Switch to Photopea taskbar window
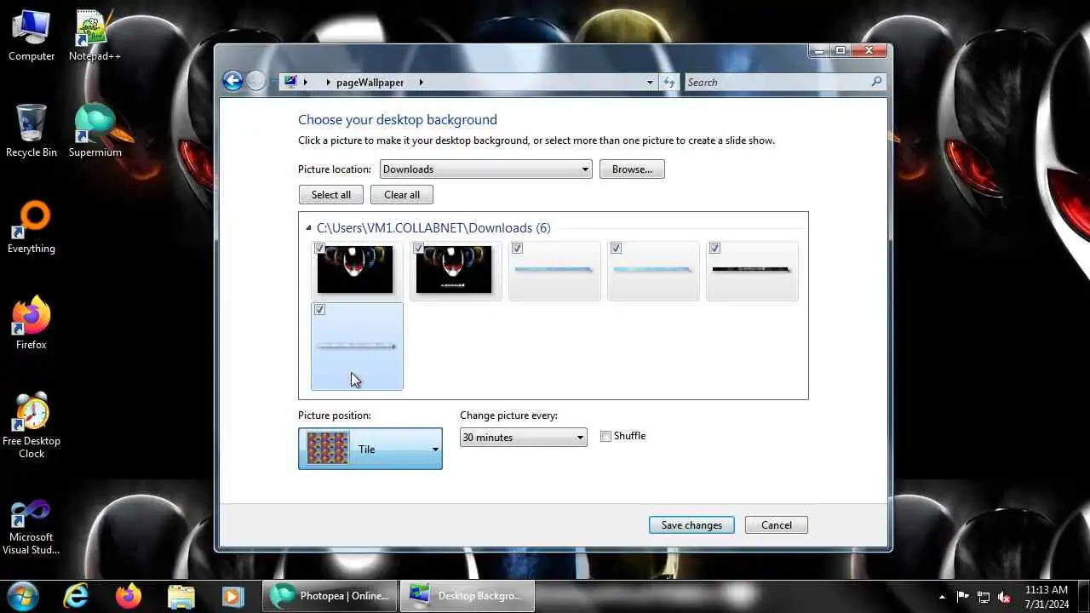 click(x=330, y=596)
